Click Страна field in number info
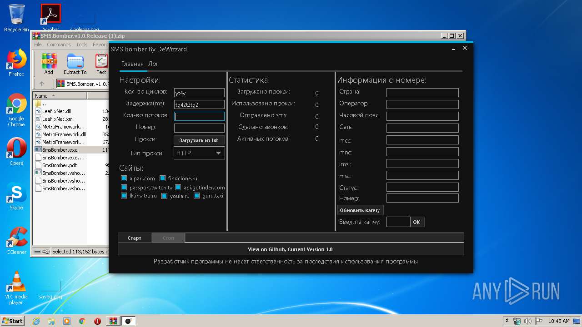 pyautogui.click(x=422, y=93)
